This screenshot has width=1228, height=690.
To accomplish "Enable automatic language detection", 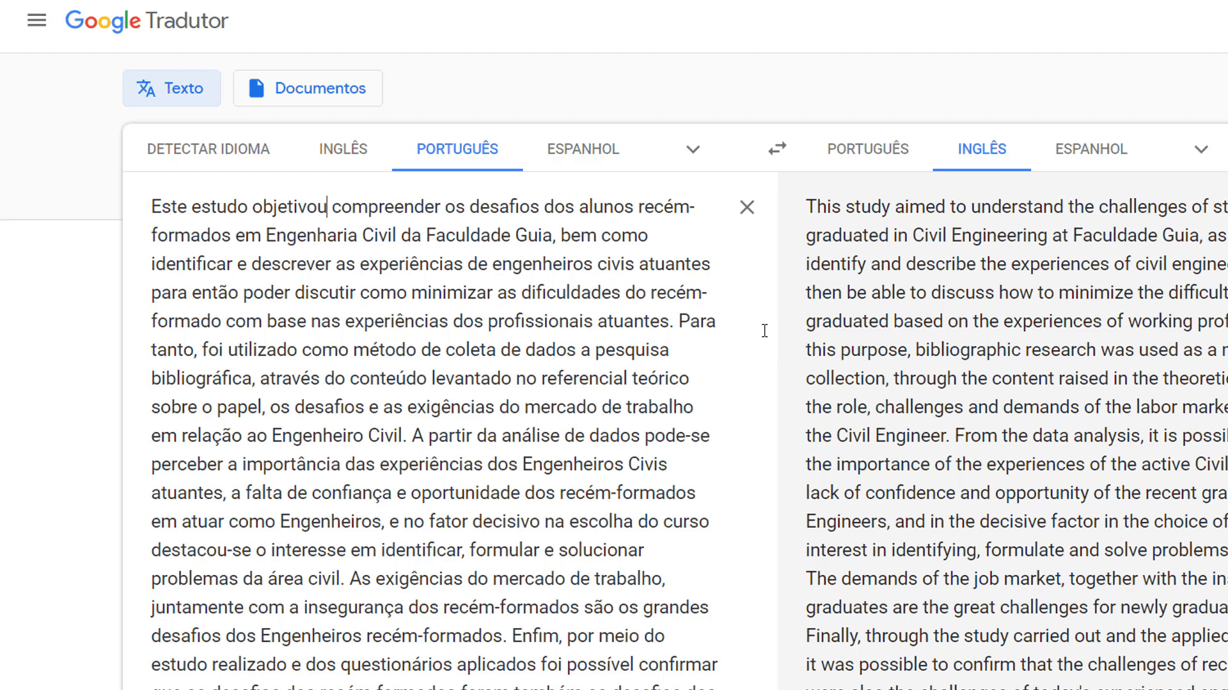I will click(x=208, y=148).
